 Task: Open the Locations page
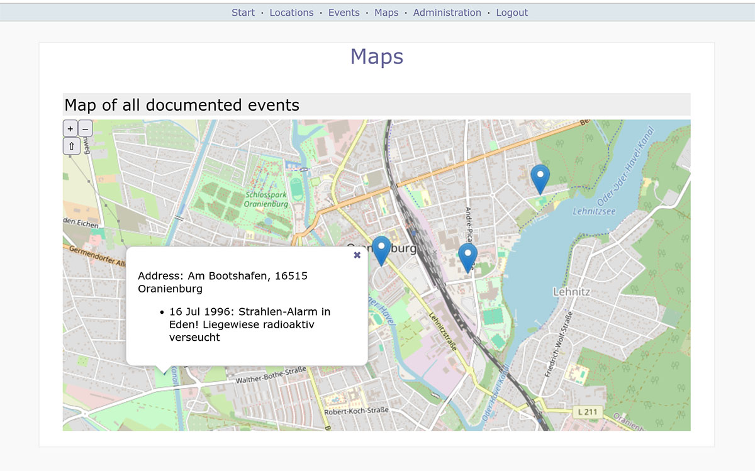tap(291, 13)
